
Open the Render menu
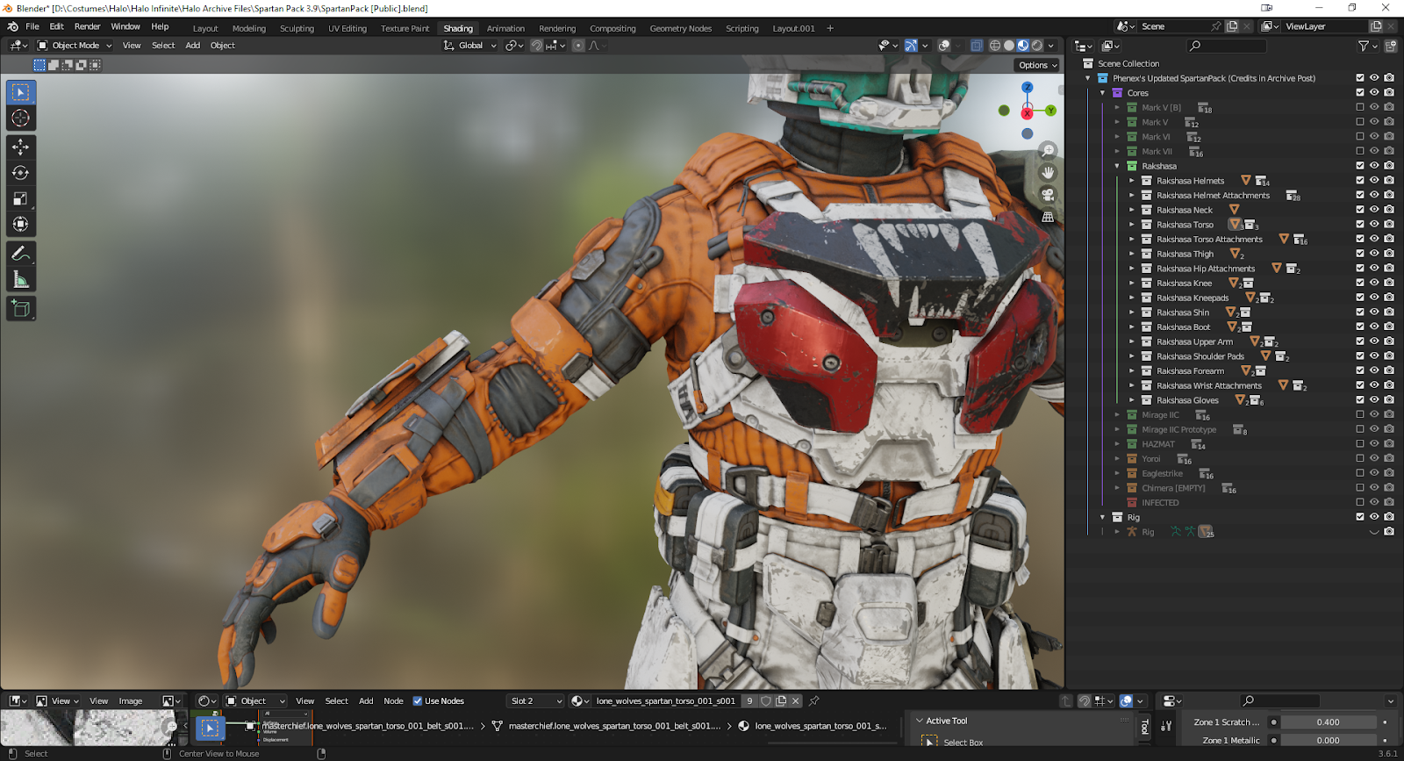(87, 26)
